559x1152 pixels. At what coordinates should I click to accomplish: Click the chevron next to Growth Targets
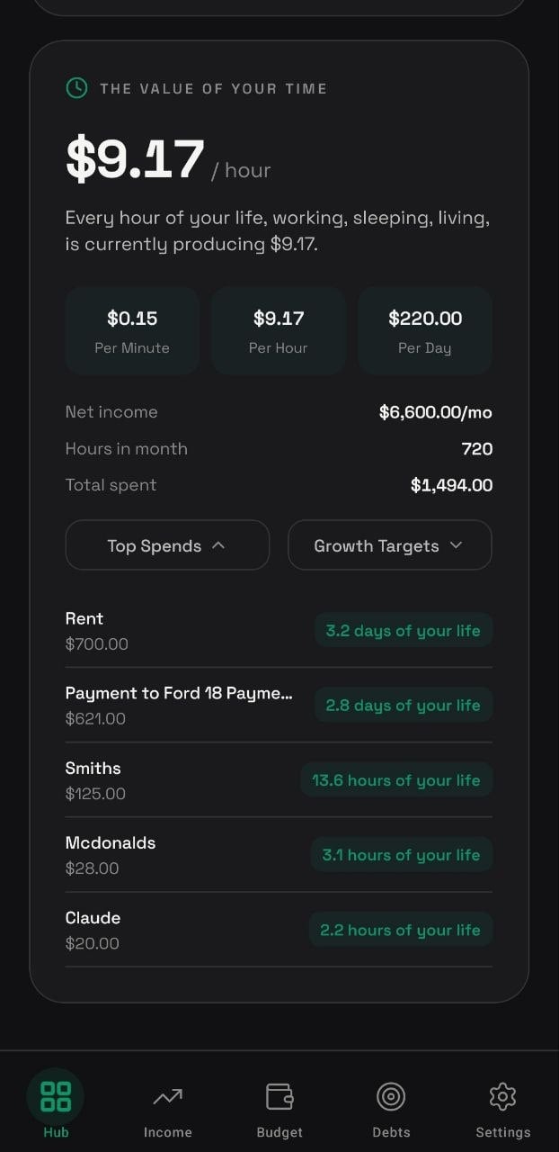tap(456, 545)
